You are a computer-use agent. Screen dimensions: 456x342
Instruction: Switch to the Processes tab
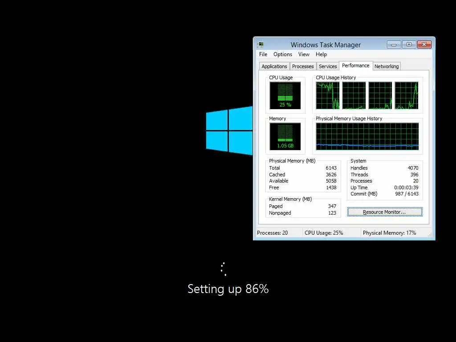[303, 66]
